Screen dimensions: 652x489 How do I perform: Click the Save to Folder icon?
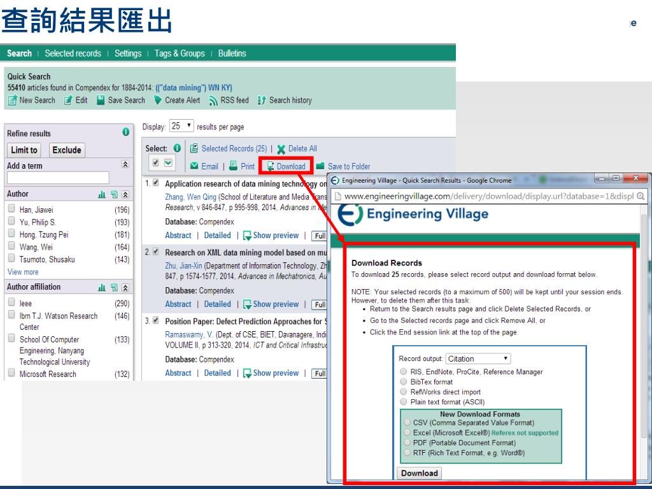click(320, 166)
